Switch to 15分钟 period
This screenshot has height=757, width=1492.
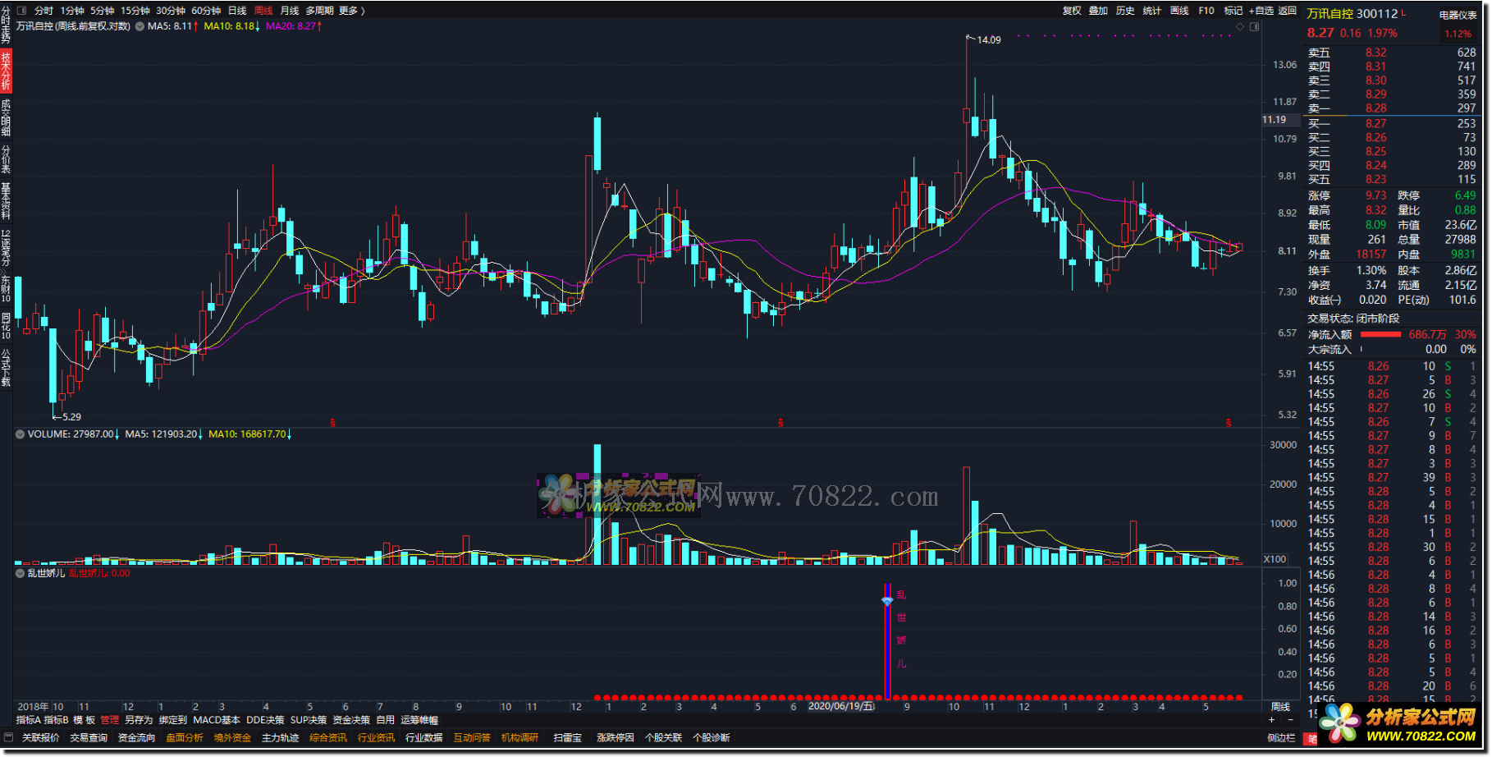(x=135, y=11)
